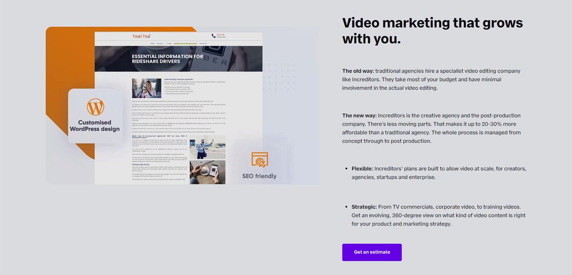
Task: Click the SEO friendly browser-cursor icon
Action: coord(259,160)
